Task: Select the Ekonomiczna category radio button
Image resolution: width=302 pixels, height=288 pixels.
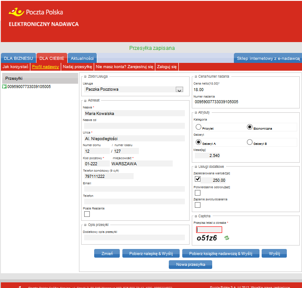Action: 249,127
